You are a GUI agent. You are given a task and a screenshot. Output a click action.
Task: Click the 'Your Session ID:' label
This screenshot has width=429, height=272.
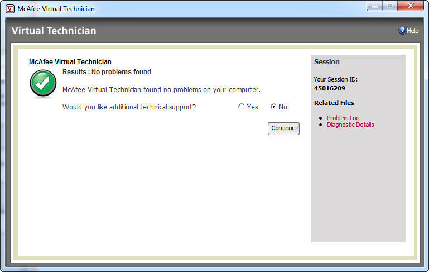tap(336, 79)
